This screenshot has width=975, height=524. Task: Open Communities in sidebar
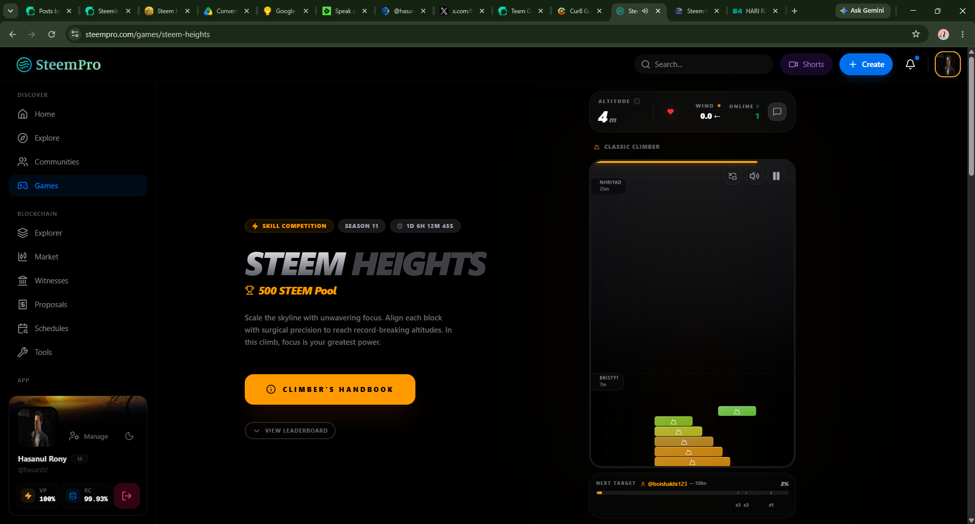click(x=78, y=162)
